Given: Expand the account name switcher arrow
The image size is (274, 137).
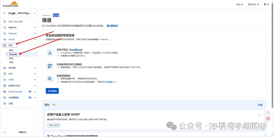Looking at the screenshot, I should tap(35, 13).
